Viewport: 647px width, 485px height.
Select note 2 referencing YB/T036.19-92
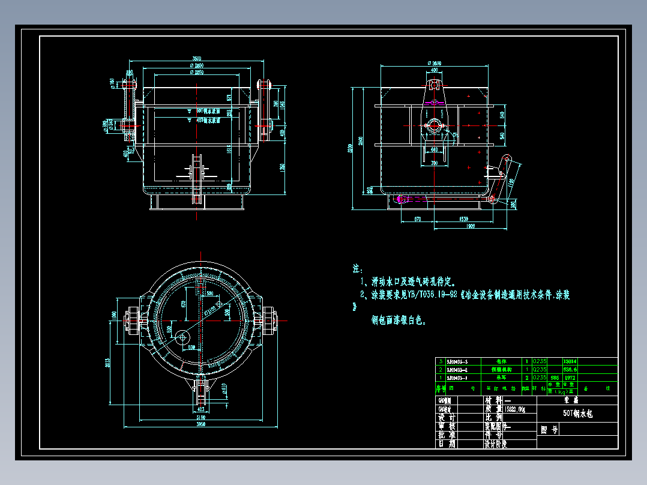[x=465, y=295]
